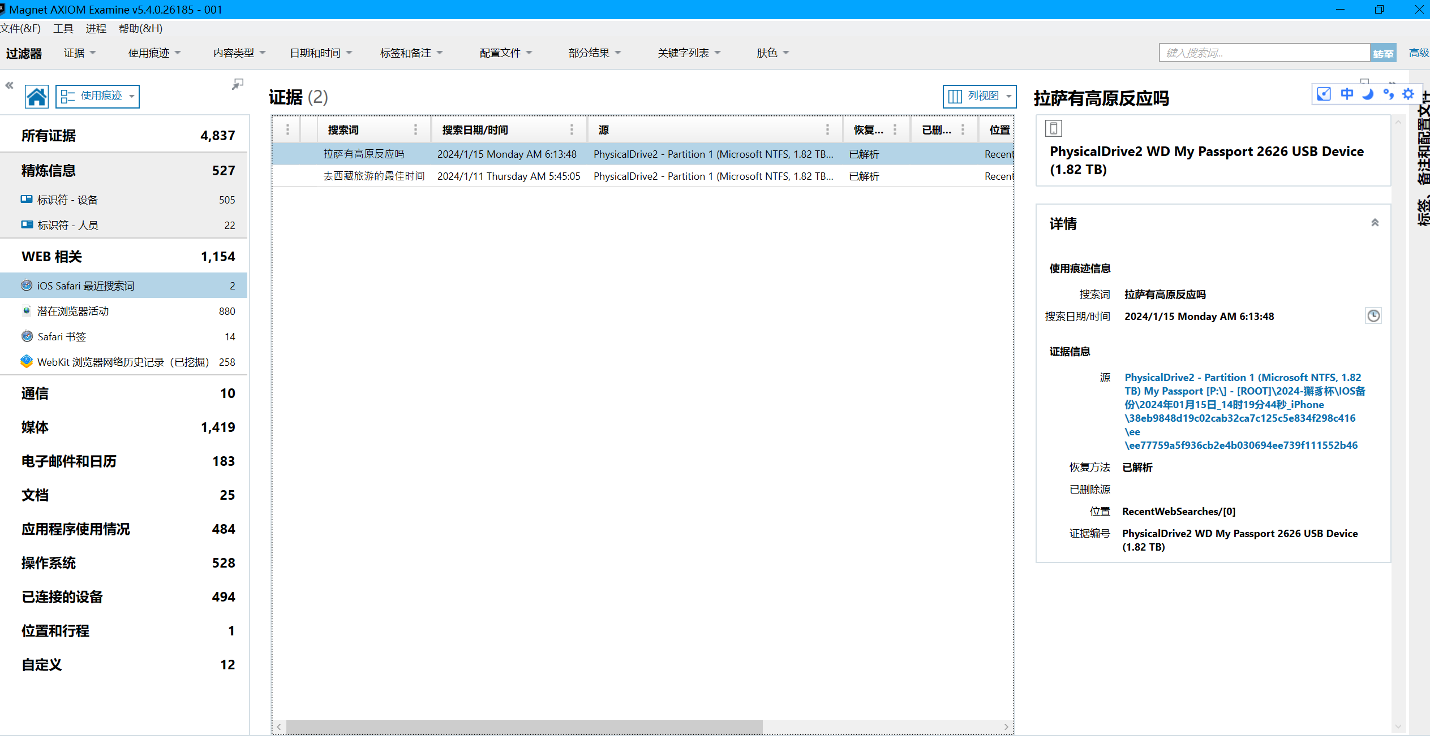1430x740 pixels.
Task: Click the pin icon above the left panel
Action: (238, 84)
